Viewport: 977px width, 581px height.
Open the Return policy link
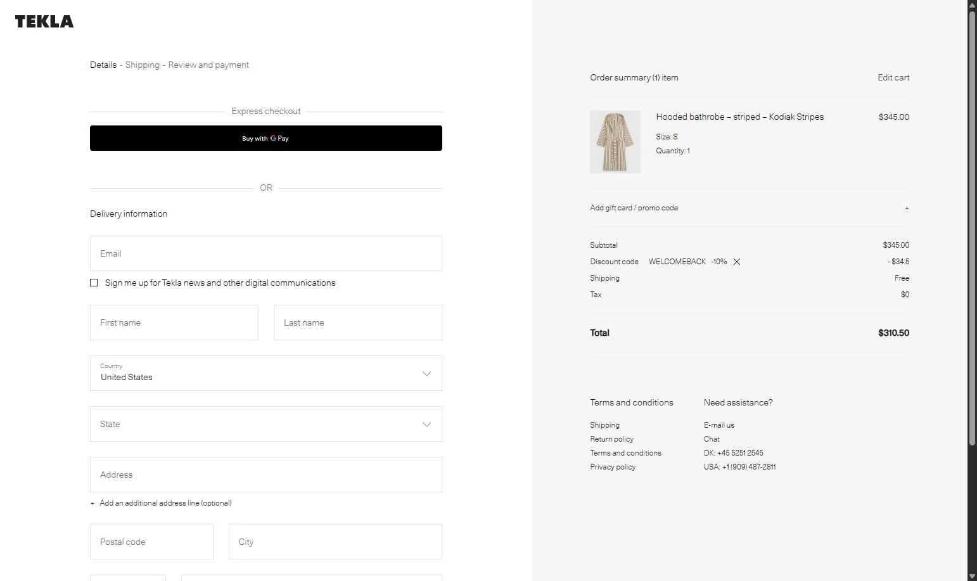[611, 439]
